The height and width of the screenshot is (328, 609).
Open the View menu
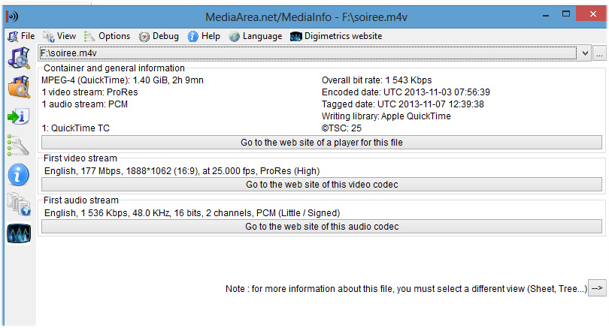click(60, 36)
